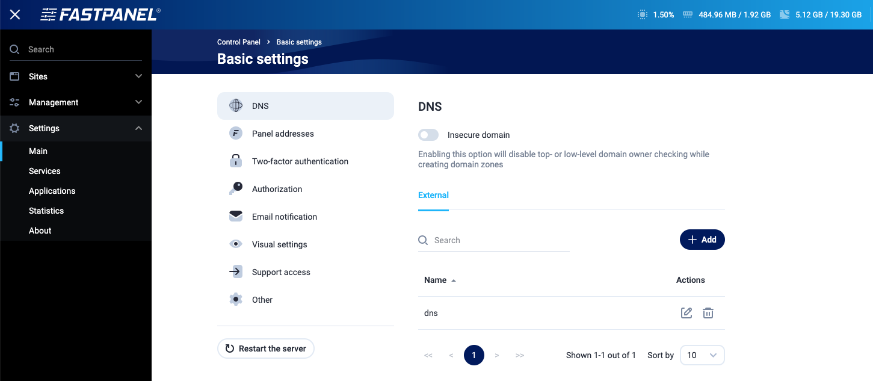Go to page 1 in pagination
This screenshot has height=381, width=873.
click(x=474, y=355)
